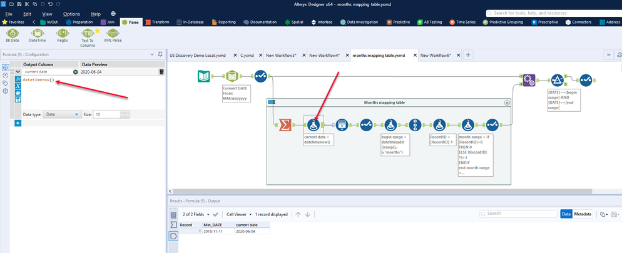The image size is (622, 253).
Task: Apply field selection checkmark in Results
Action: point(215,214)
